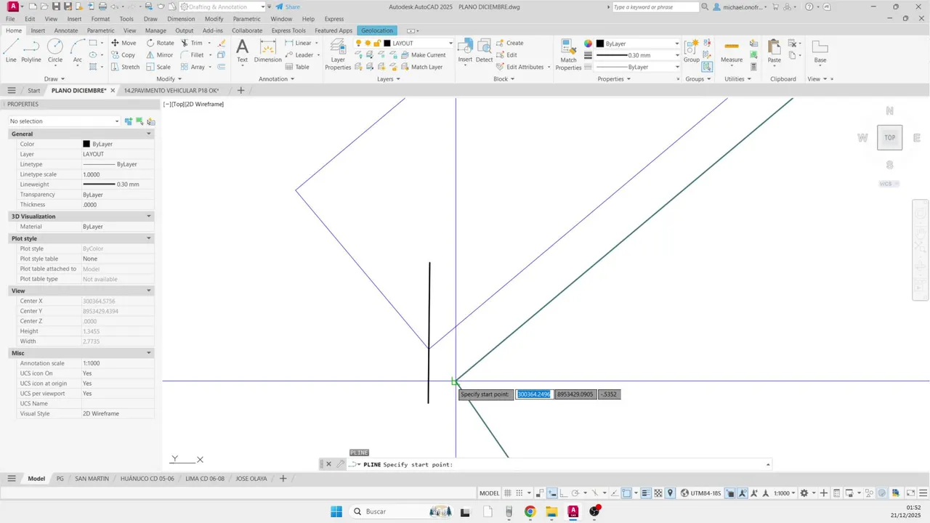Click the Mirror tool
This screenshot has height=523, width=930.
tap(160, 55)
